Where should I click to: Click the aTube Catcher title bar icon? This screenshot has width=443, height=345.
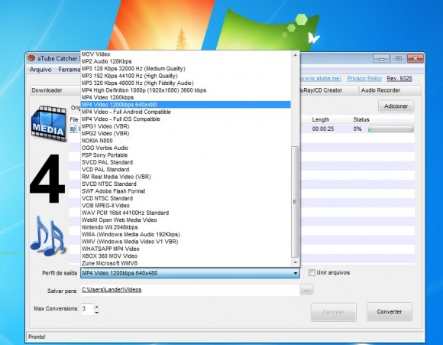tap(31, 58)
